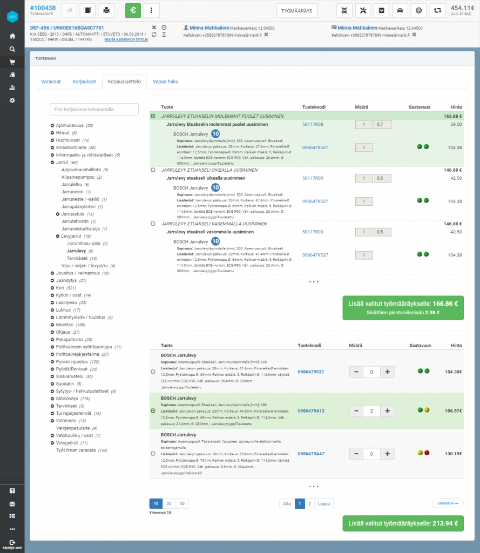
Task: Click the clock icon beside the vehicle
Action: pos(164,28)
